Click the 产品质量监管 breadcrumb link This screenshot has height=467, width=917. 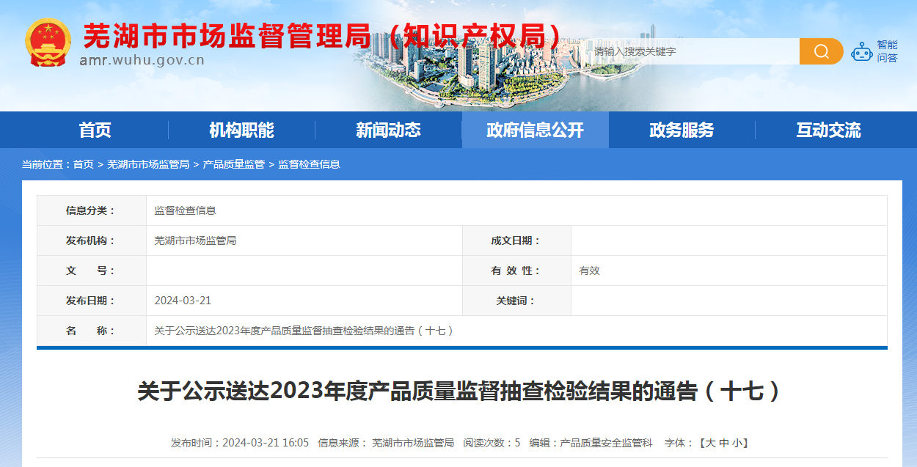[x=234, y=164]
